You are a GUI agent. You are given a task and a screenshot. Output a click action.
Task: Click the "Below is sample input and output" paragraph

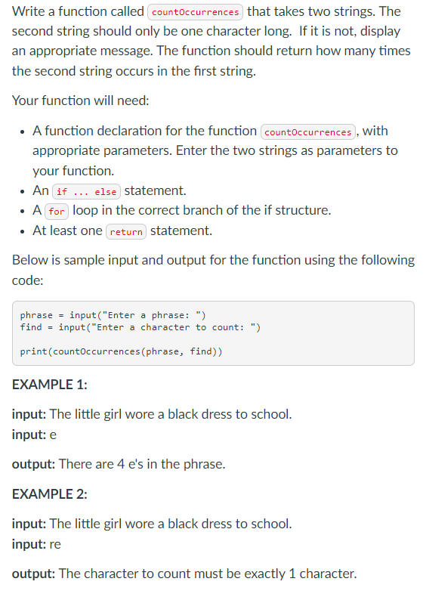coord(213,270)
